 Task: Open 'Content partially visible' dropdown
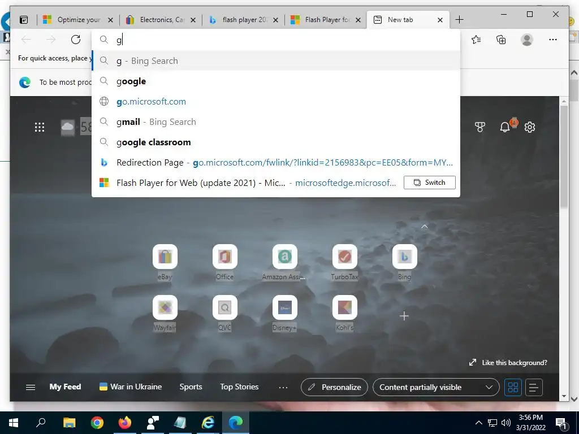436,387
